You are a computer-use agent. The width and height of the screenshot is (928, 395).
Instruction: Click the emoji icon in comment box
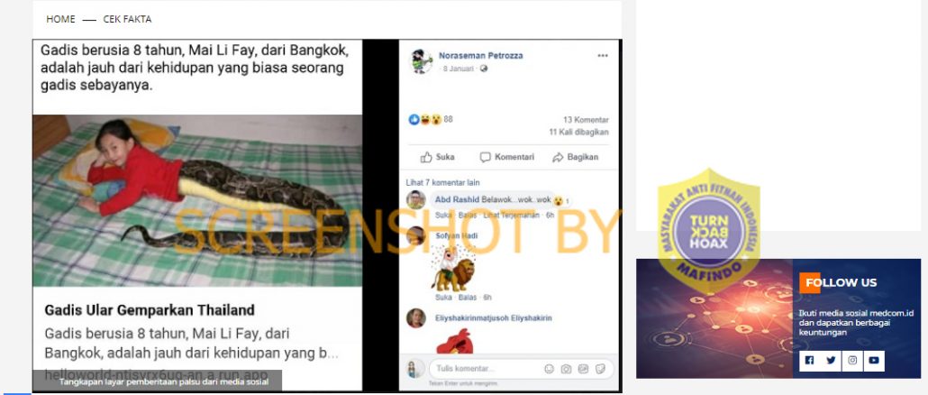(x=549, y=369)
